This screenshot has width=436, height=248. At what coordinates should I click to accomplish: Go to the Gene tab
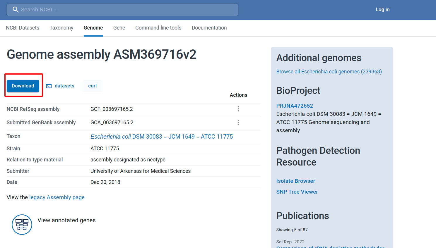[119, 28]
